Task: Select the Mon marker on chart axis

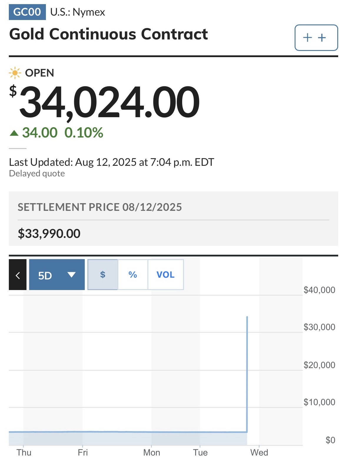Action: click(152, 452)
